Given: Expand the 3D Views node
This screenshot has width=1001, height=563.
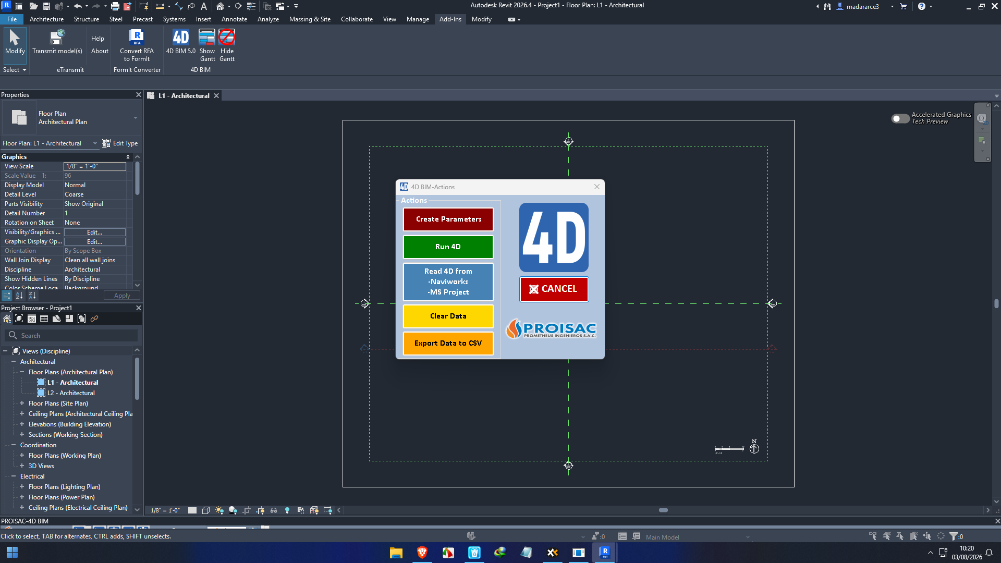Looking at the screenshot, I should pos(22,466).
